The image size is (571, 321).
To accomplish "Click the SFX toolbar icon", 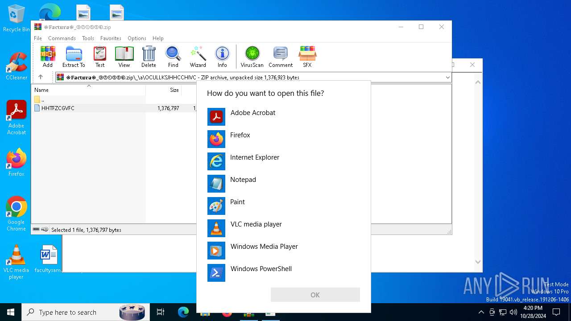I will coord(307,57).
